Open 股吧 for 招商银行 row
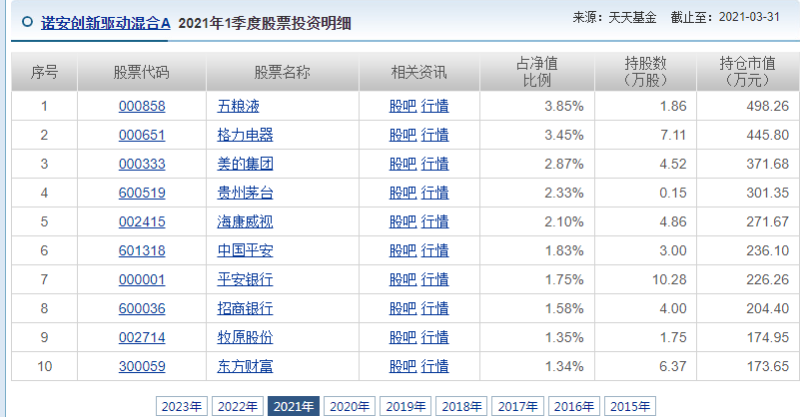803x417 pixels. tap(403, 308)
